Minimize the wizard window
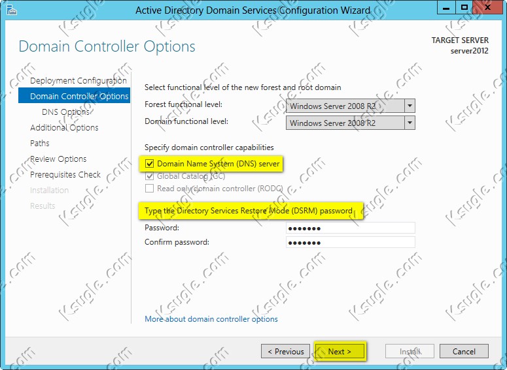This screenshot has height=370, width=507. [446, 8]
